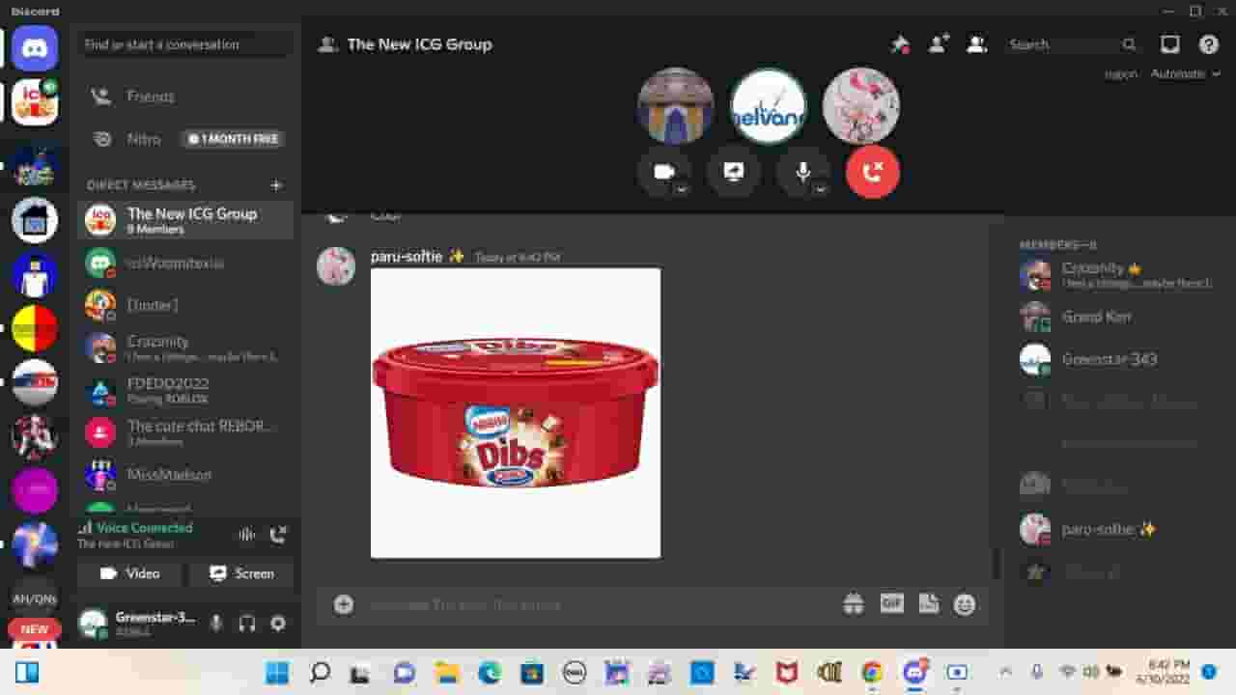
Task: Open Automatic region dropdown
Action: (1186, 74)
